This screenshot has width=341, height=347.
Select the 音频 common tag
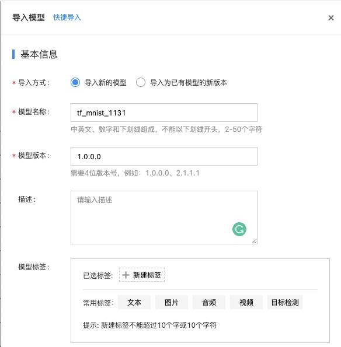[209, 302]
